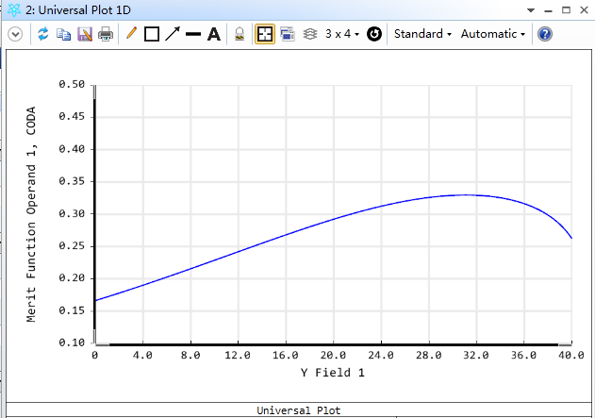Click the 40.0 x-axis value
This screenshot has width=595, height=418.
coord(571,356)
